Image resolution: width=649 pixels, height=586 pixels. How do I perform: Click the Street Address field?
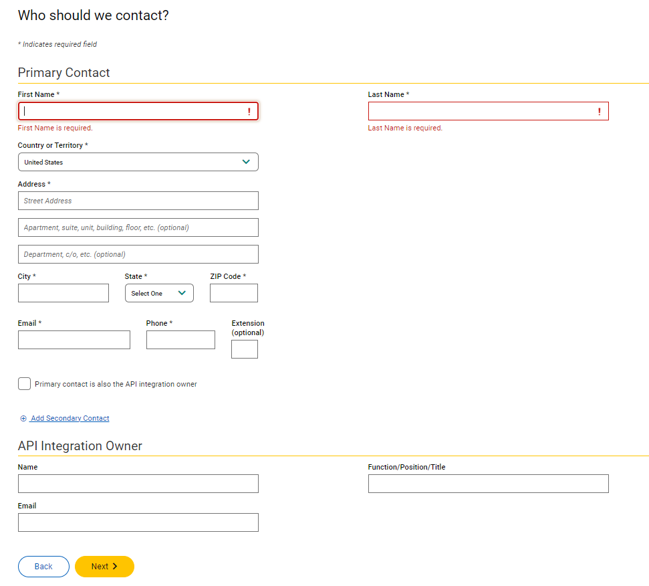tap(138, 201)
